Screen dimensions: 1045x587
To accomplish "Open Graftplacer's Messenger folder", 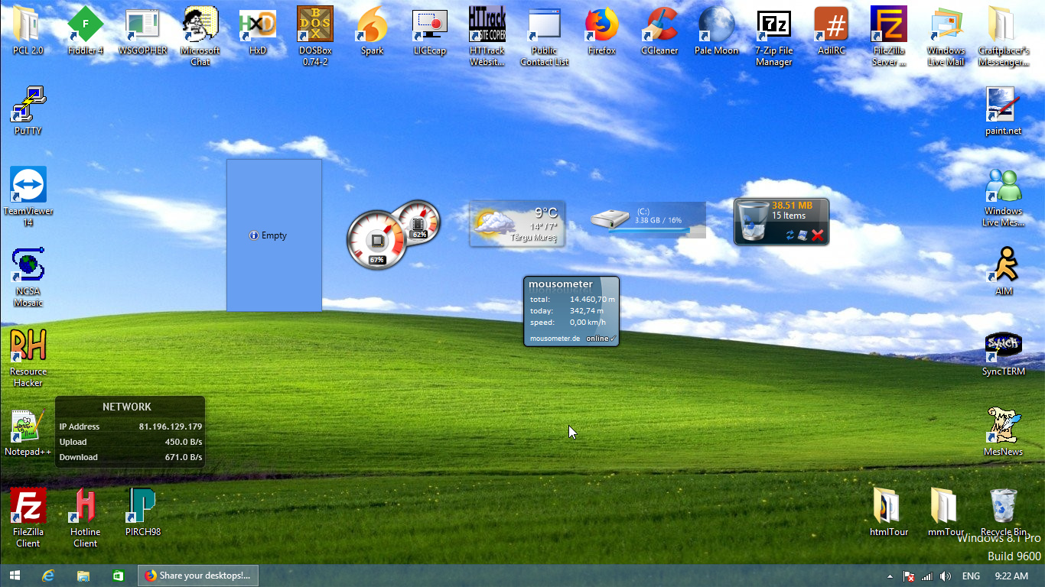I will point(1003,37).
